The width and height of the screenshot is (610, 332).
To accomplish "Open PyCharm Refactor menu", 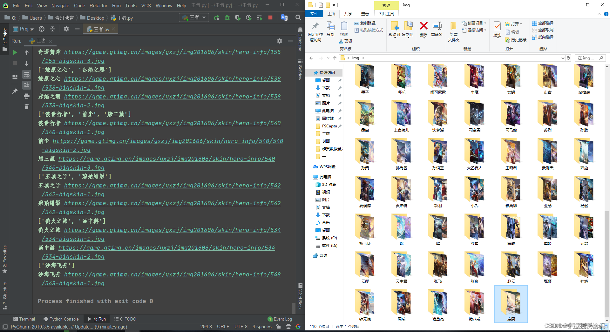I will coord(98,5).
